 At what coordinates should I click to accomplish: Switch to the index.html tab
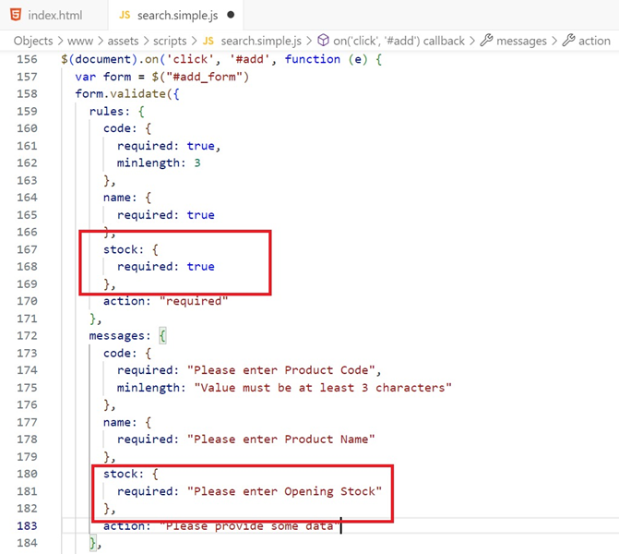54,16
